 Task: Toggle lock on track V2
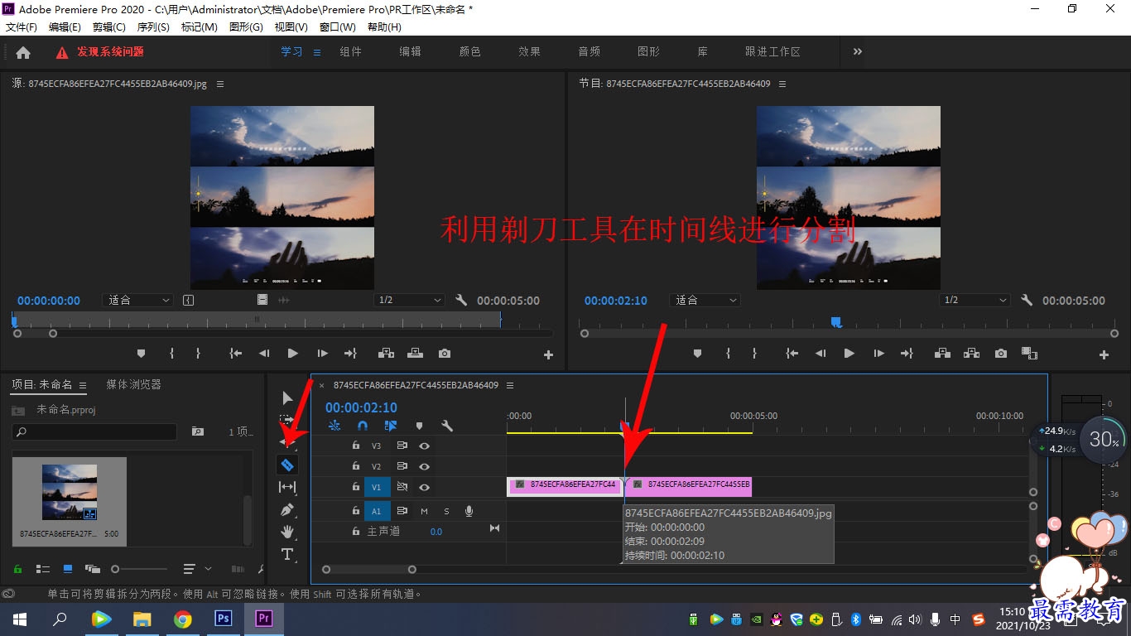pos(356,466)
